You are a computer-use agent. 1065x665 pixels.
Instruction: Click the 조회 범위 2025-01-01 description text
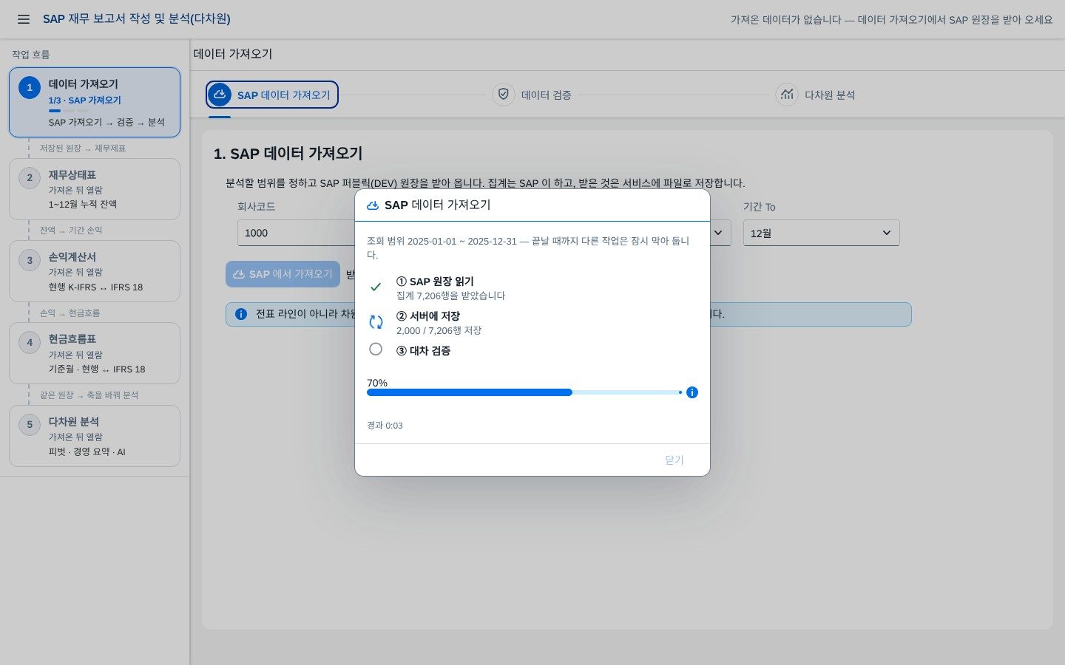528,248
